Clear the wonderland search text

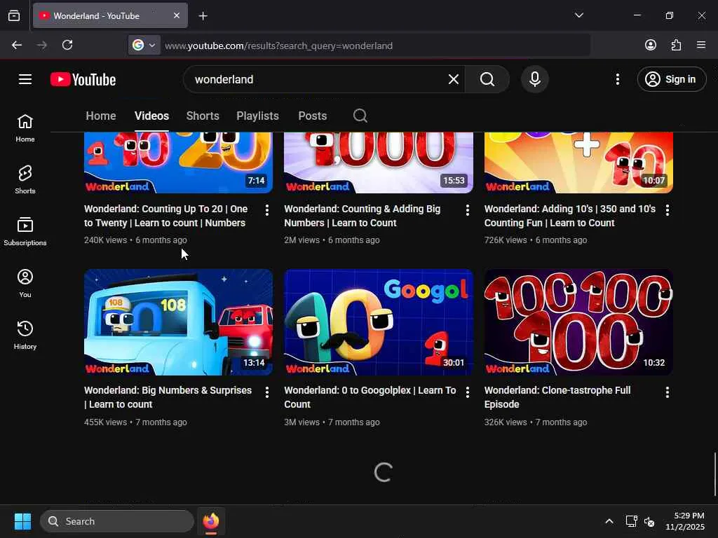click(454, 79)
